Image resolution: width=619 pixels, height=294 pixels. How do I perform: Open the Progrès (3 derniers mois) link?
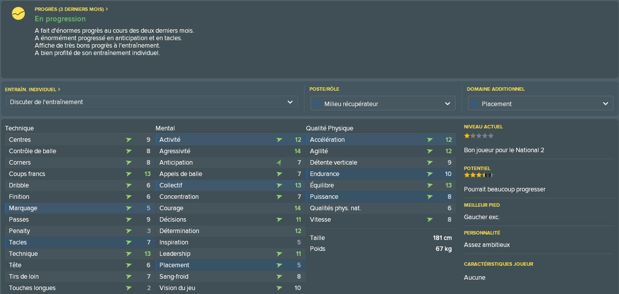72,9
